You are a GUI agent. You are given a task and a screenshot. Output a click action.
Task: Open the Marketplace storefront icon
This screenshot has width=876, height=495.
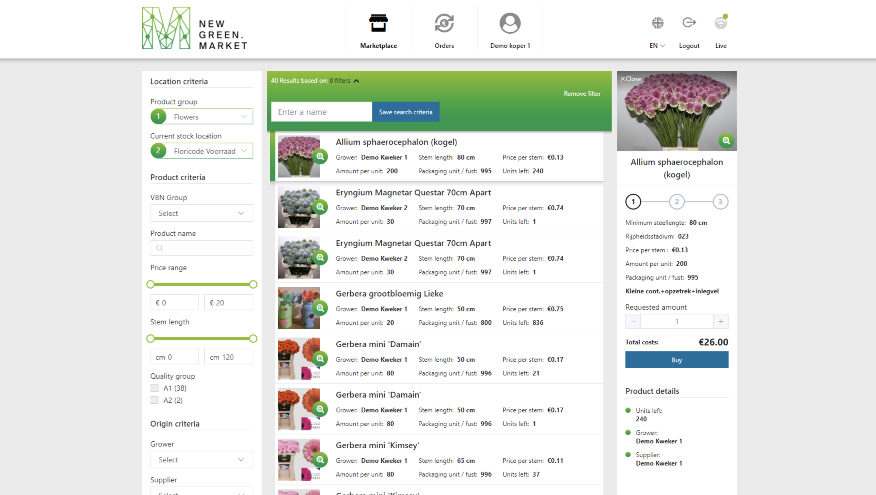378,23
